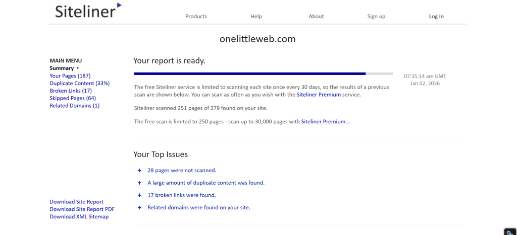Download Site Report PDF
Viewport: 517px width, 235px height.
pos(82,209)
